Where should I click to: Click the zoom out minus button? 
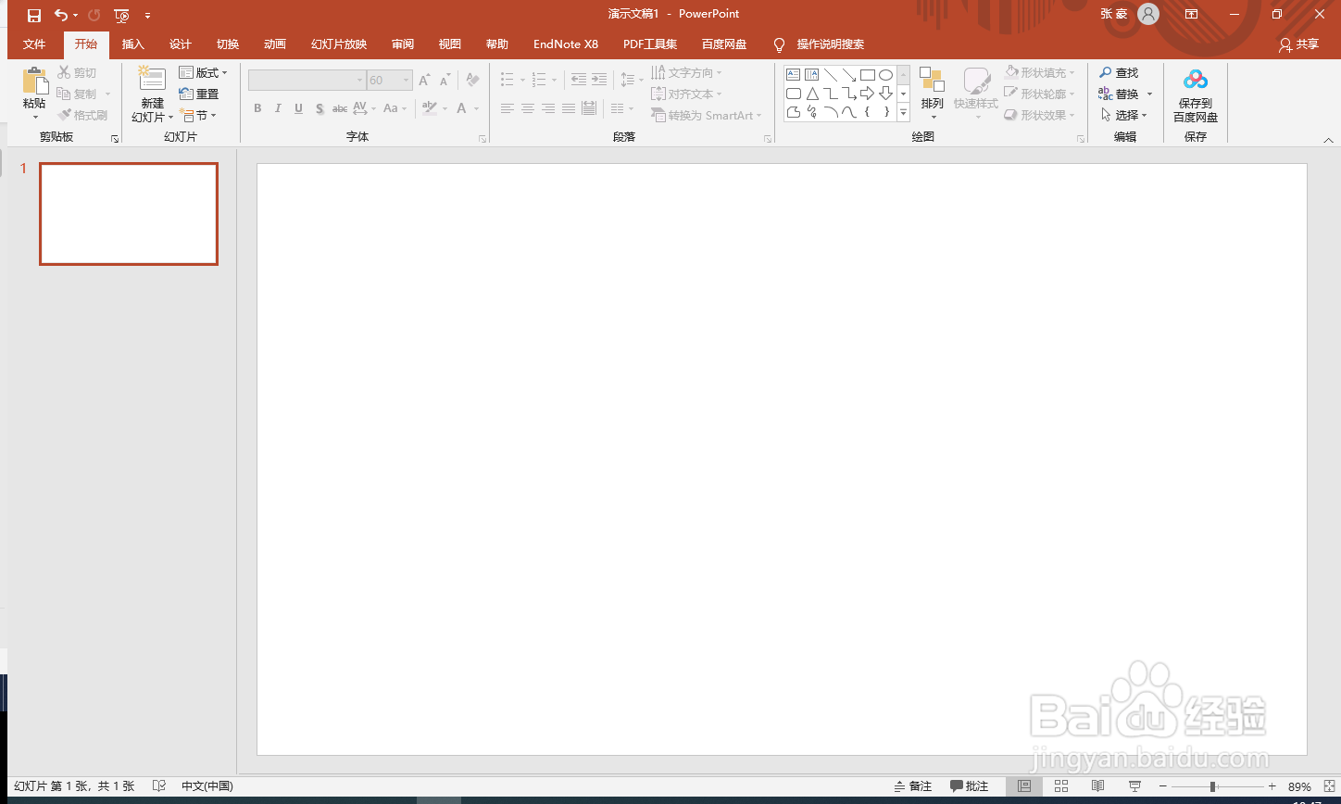pos(1163,786)
